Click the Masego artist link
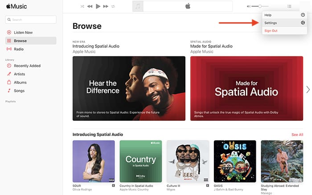This screenshot has height=195, width=312. (x=266, y=193)
